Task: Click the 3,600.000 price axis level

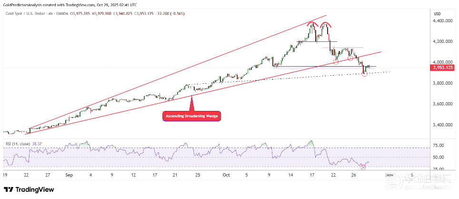Action: coord(442,104)
